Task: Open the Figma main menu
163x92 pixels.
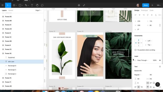Action: tap(3, 5)
